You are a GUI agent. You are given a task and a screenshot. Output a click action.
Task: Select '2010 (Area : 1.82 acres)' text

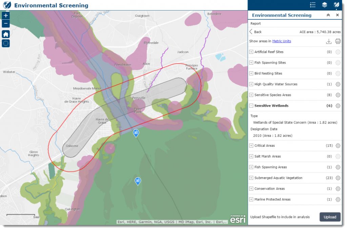pos(273,135)
